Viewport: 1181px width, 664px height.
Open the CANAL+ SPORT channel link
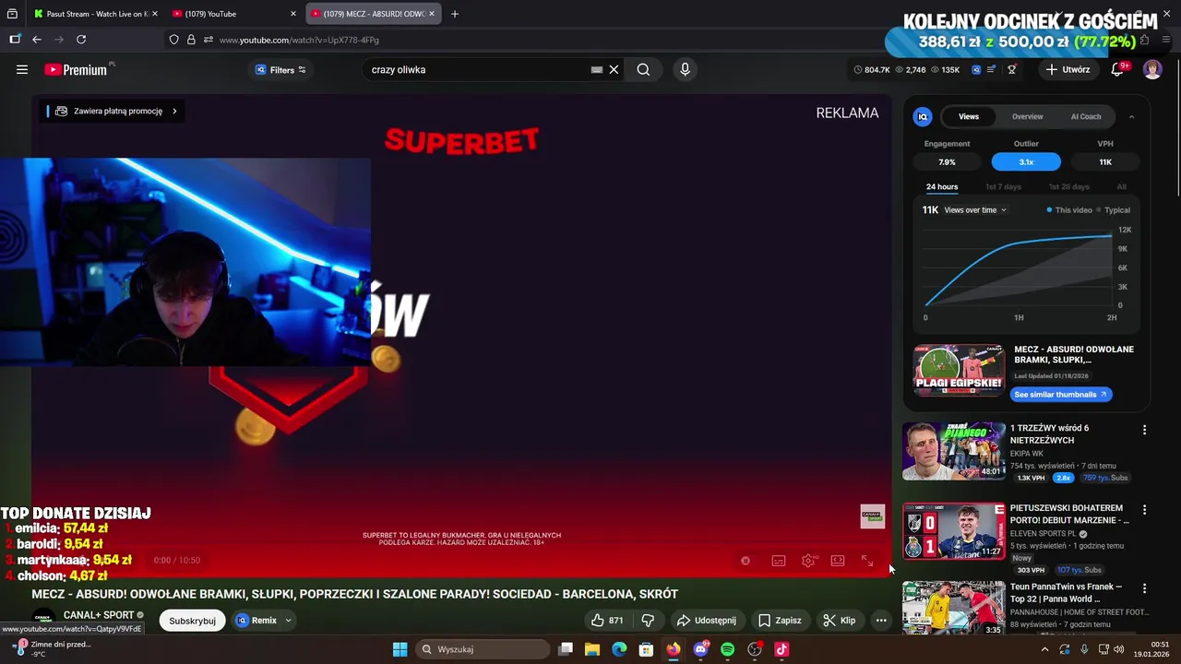(99, 615)
